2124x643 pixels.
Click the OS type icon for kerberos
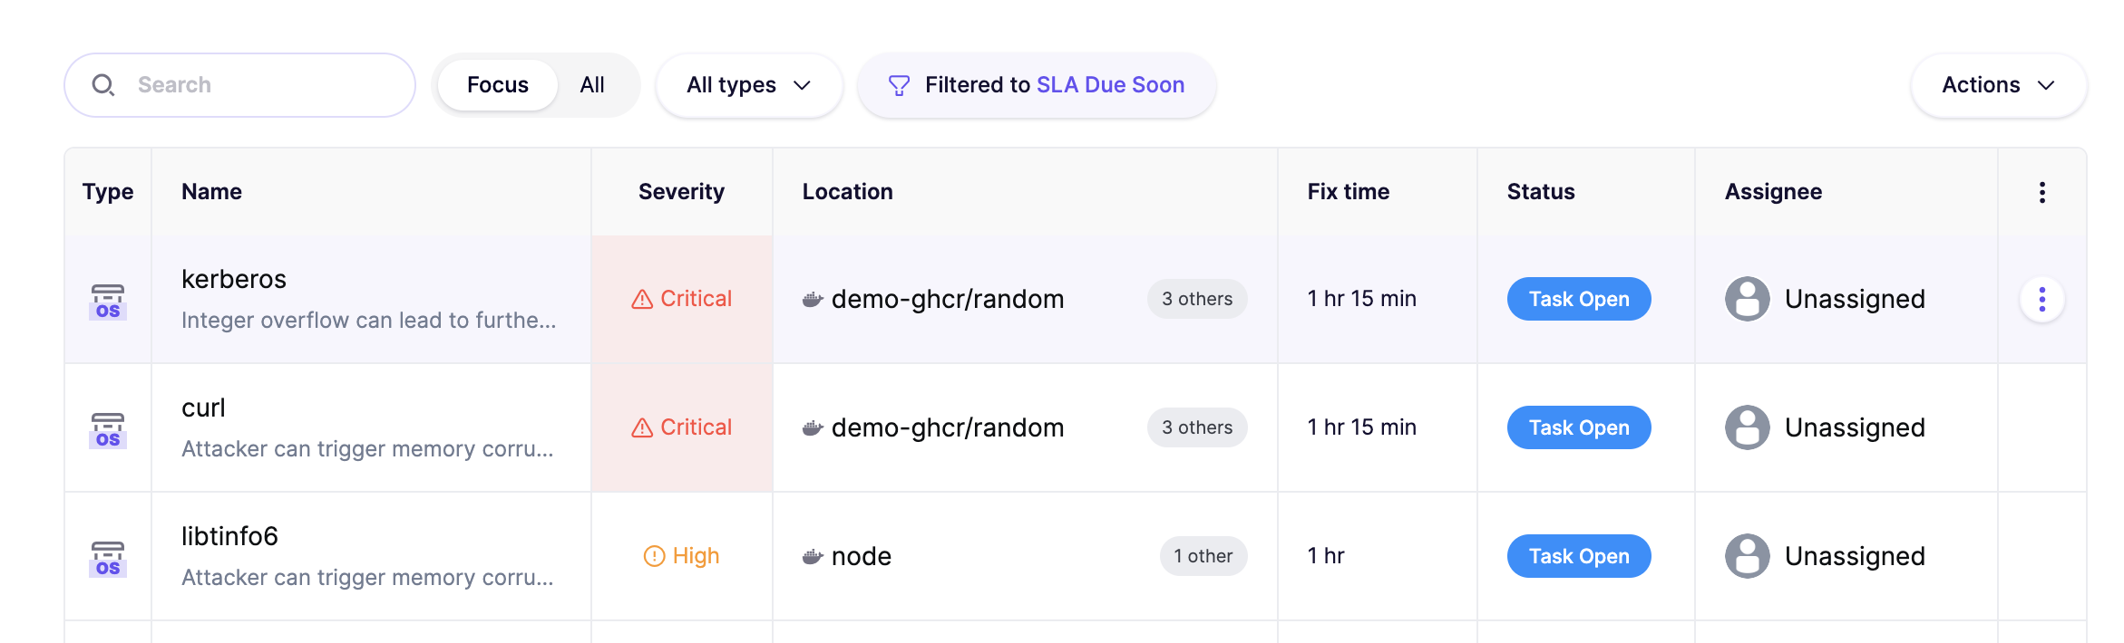point(108,301)
